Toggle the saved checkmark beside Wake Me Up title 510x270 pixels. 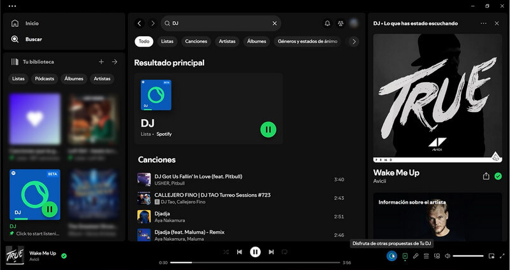click(498, 176)
